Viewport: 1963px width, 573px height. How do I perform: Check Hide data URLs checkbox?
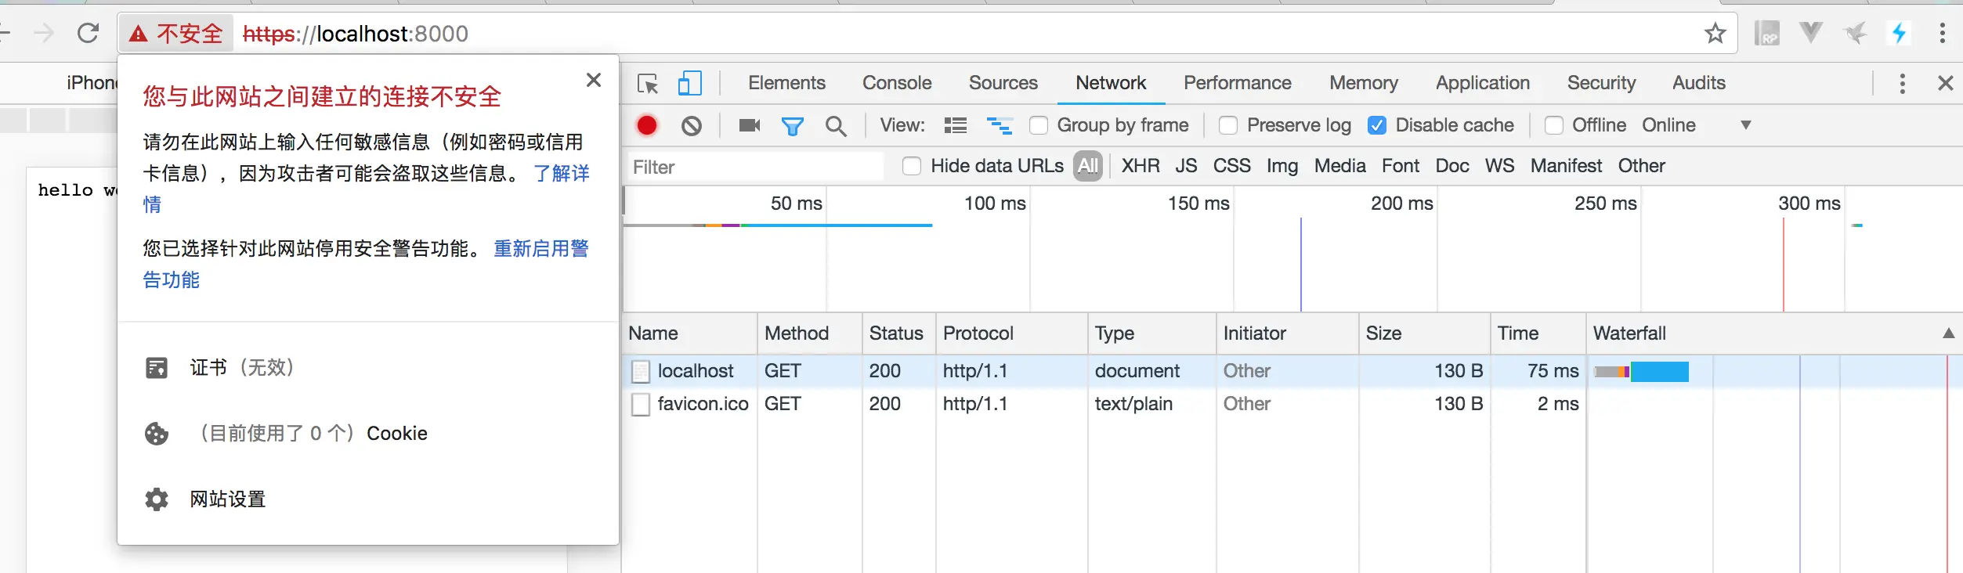pyautogui.click(x=911, y=166)
